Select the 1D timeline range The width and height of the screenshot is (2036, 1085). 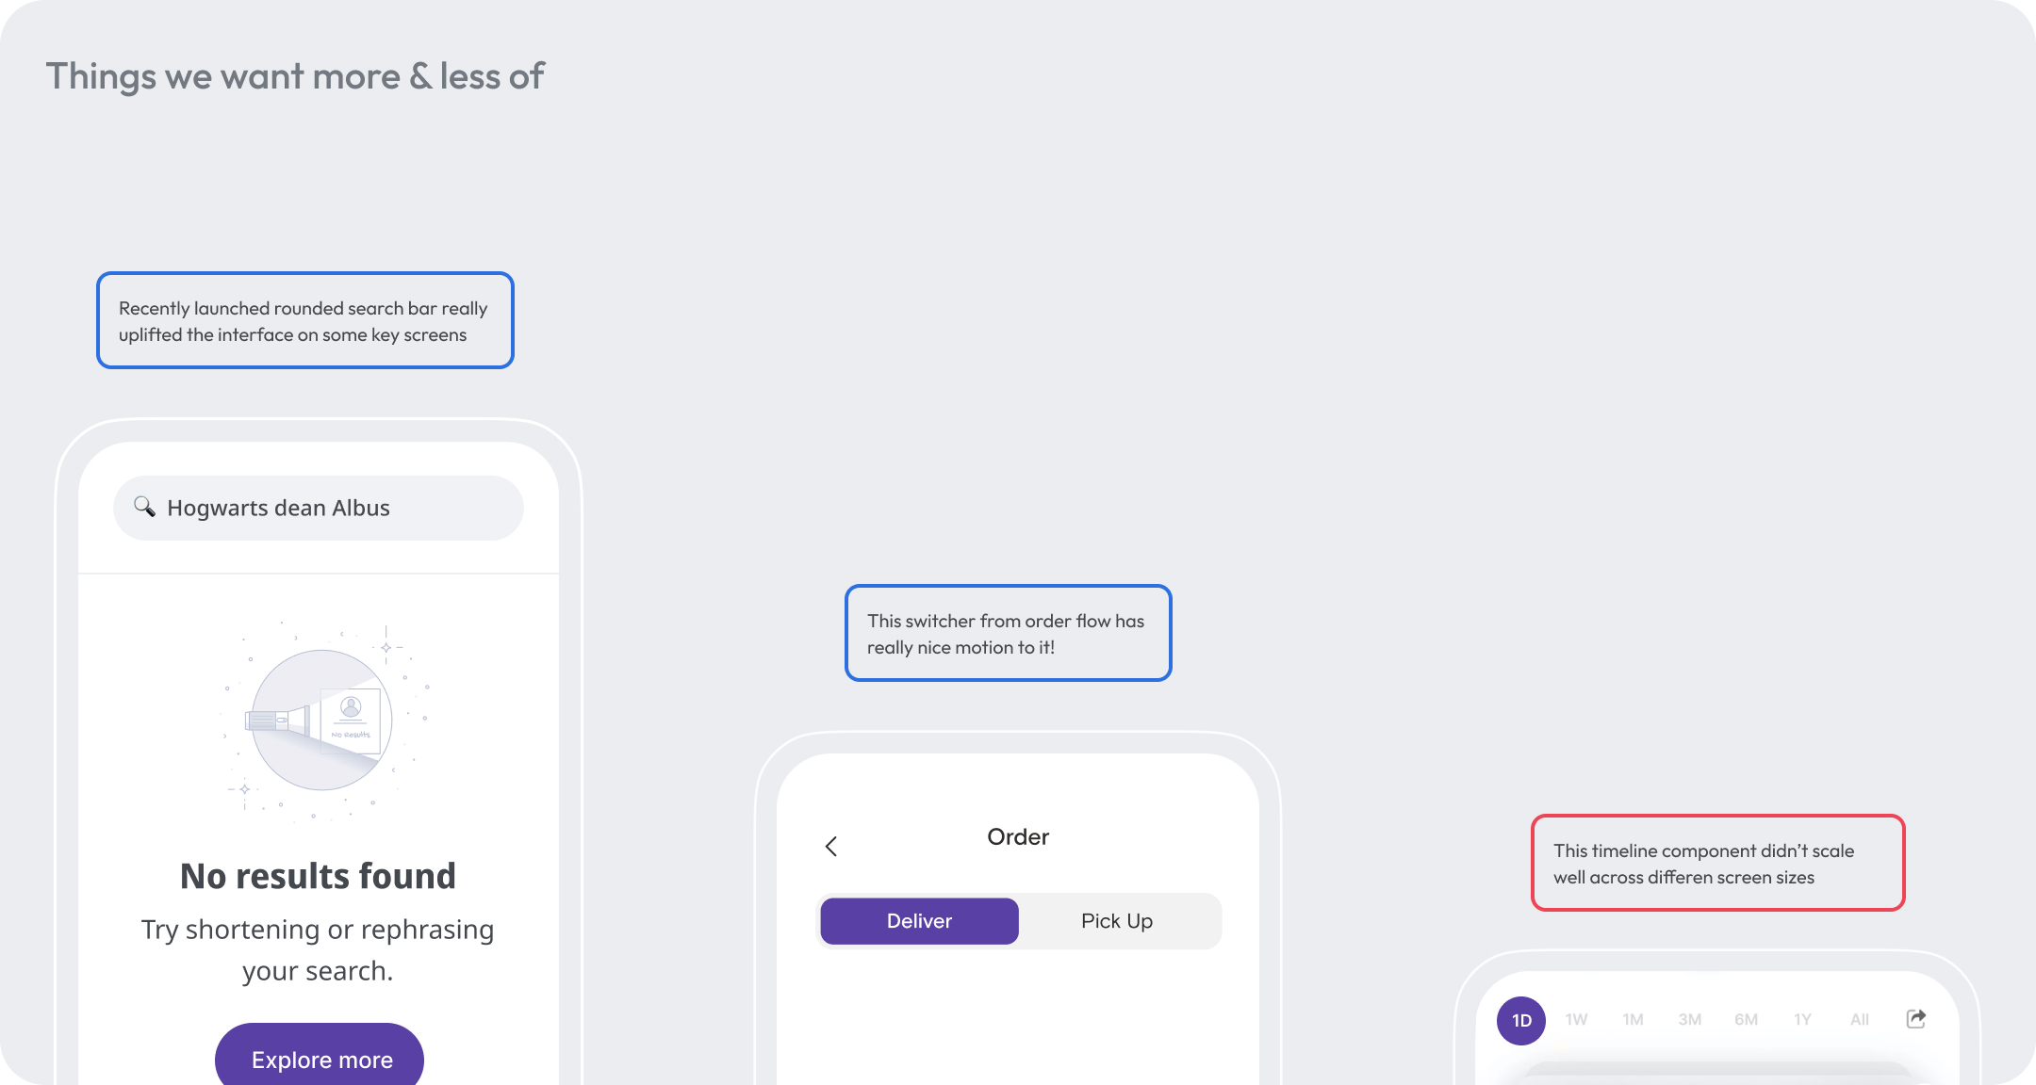click(x=1521, y=1020)
